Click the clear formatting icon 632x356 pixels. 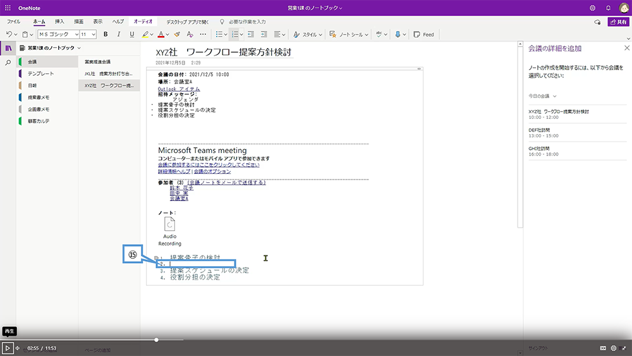point(190,34)
